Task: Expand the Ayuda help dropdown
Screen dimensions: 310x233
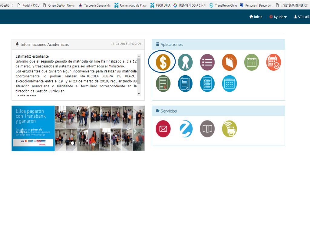Action: pyautogui.click(x=278, y=17)
